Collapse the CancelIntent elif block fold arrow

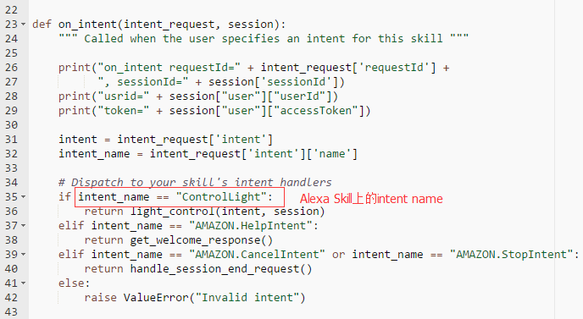[x=24, y=255]
